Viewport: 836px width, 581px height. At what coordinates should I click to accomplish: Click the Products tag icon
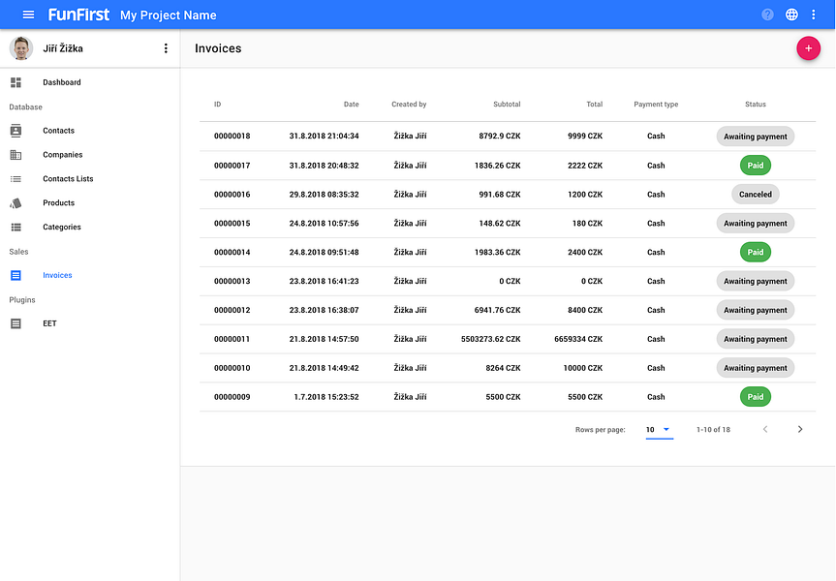pyautogui.click(x=16, y=203)
